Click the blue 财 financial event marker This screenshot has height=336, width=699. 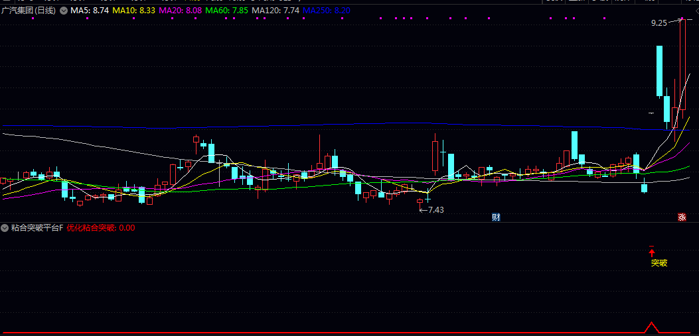495,217
